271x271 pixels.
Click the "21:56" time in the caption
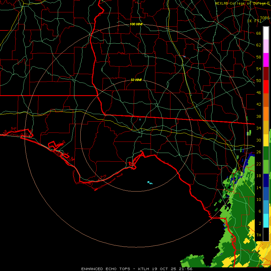(185, 269)
